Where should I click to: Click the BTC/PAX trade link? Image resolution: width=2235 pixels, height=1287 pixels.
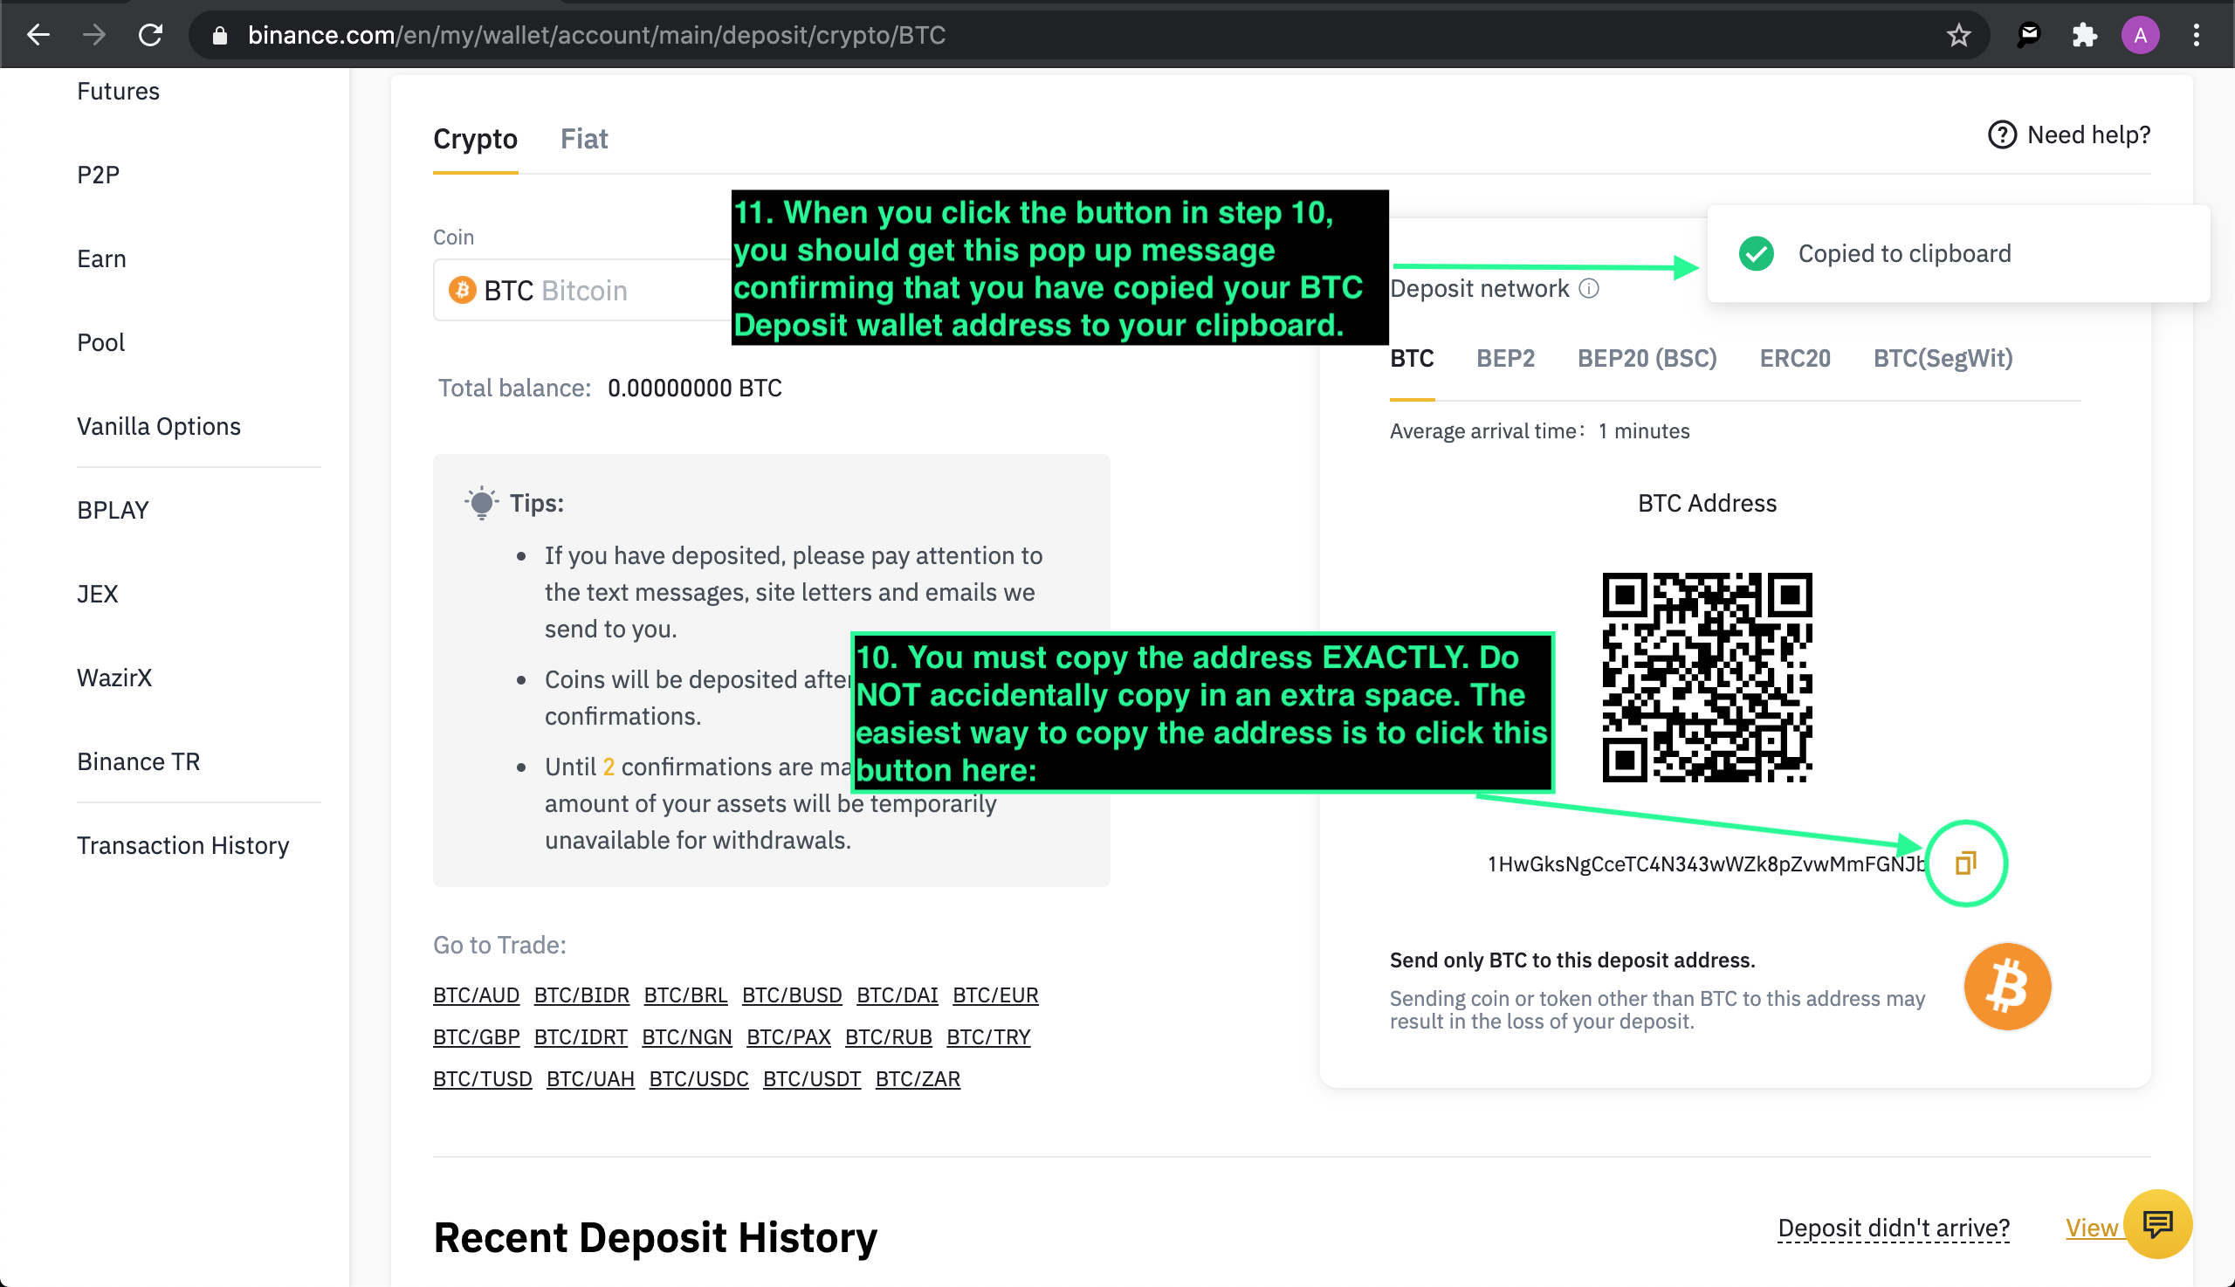pyautogui.click(x=788, y=1037)
